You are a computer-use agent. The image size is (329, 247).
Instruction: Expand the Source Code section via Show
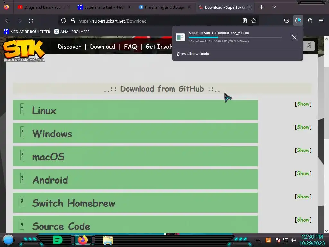click(303, 219)
